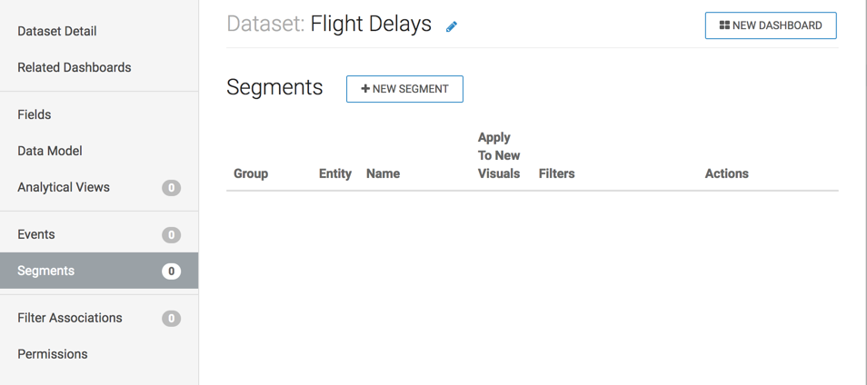This screenshot has height=385, width=867.
Task: Open the Fields section
Action: (x=35, y=114)
